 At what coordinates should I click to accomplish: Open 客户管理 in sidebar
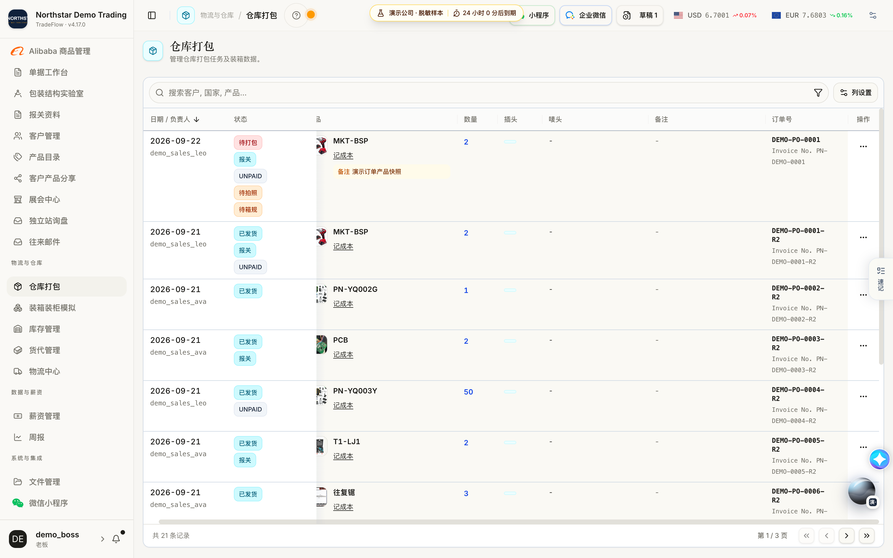pyautogui.click(x=66, y=136)
